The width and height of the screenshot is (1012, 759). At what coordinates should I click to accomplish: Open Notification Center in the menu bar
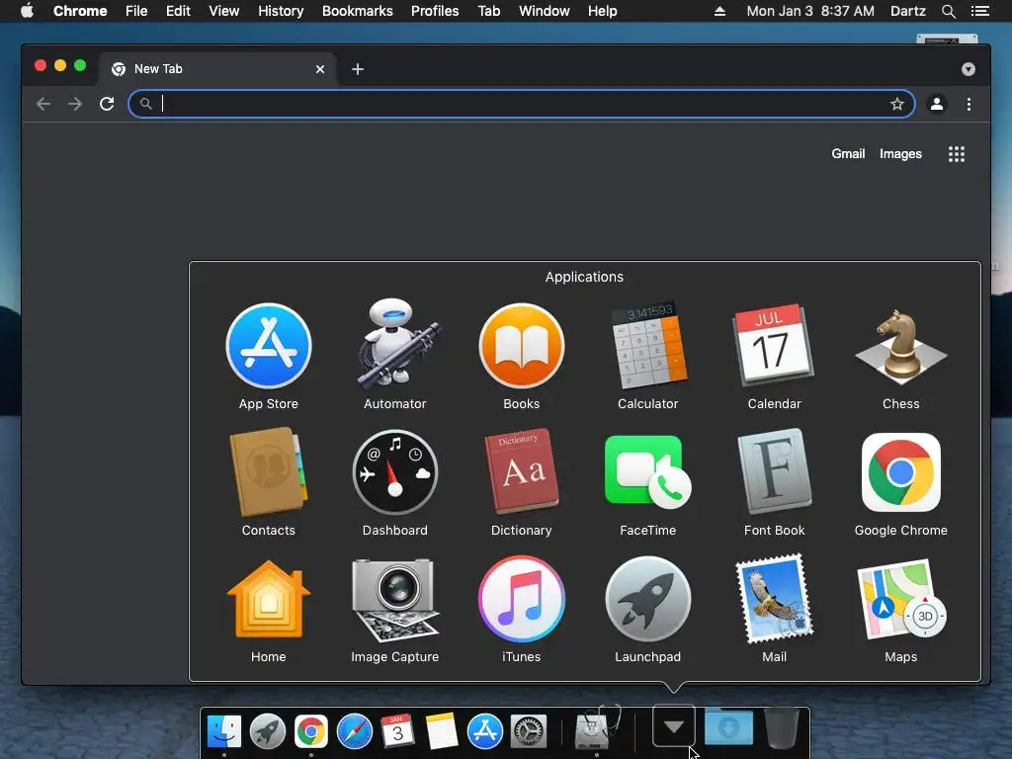980,11
